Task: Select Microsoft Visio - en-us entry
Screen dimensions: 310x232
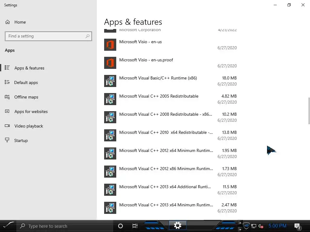Action: pyautogui.click(x=170, y=45)
